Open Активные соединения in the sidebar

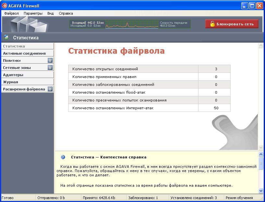pos(27,53)
